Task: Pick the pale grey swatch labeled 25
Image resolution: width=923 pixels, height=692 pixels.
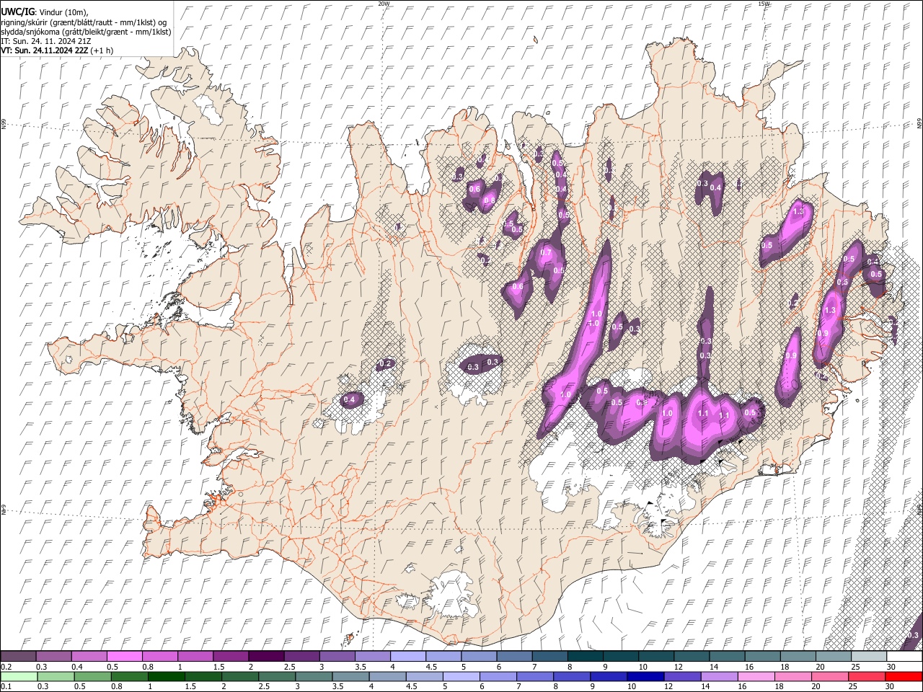Action: tap(869, 656)
